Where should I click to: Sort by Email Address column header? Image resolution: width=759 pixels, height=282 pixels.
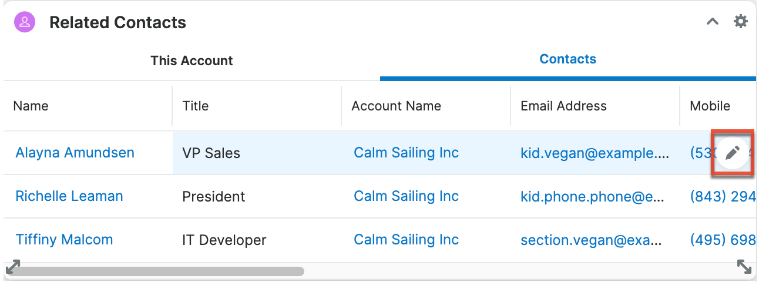[x=563, y=106]
